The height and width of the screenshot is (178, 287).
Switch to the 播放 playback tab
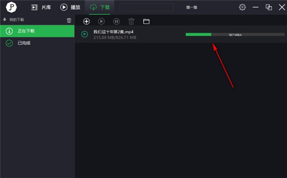coord(70,7)
